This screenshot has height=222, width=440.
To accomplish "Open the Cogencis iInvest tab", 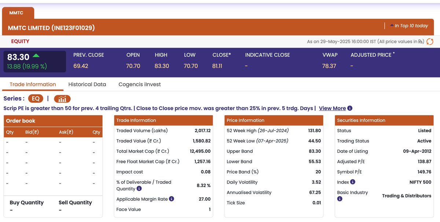I will click(139, 84).
